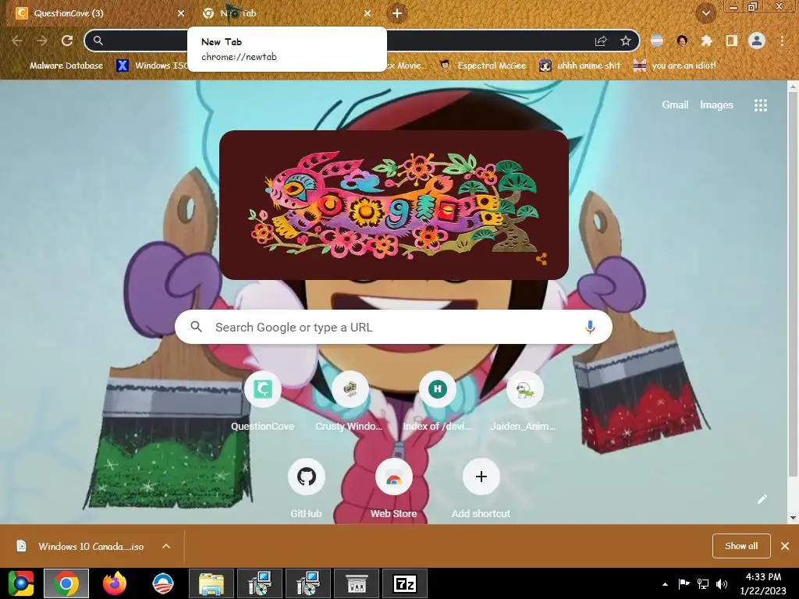799x599 pixels.
Task: Open a new tab with plus button
Action: (397, 13)
